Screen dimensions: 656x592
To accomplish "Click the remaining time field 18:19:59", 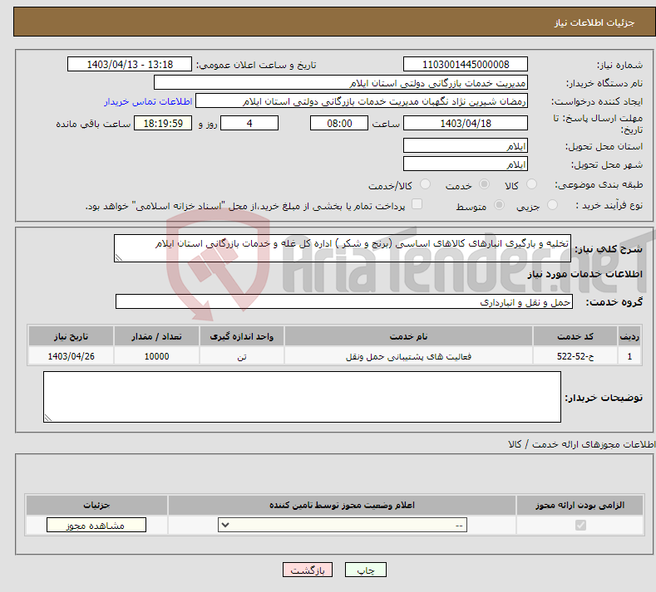I will [163, 123].
